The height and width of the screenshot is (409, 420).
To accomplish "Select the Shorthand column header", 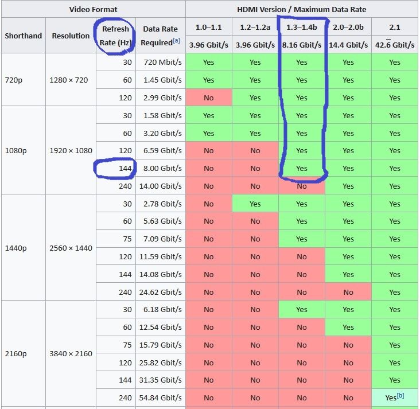I will point(24,36).
